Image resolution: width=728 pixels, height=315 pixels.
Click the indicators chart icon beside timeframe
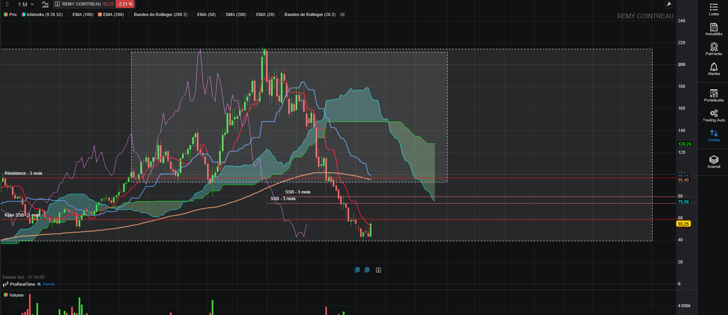click(x=45, y=4)
